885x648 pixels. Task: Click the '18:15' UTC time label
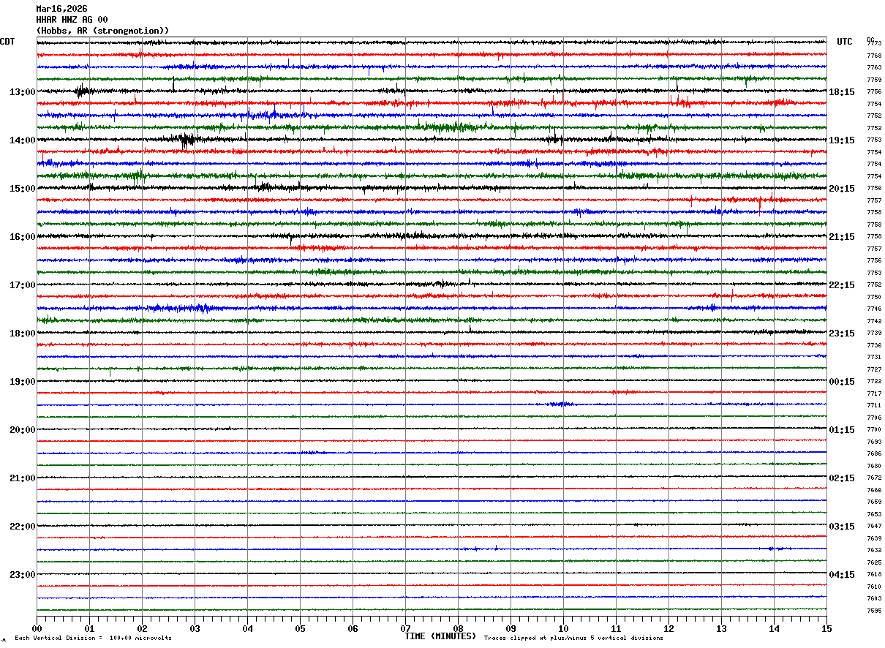[842, 92]
